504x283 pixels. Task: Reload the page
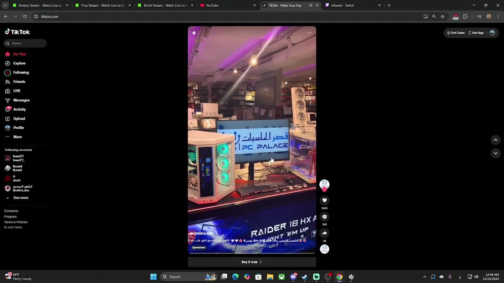(25, 17)
